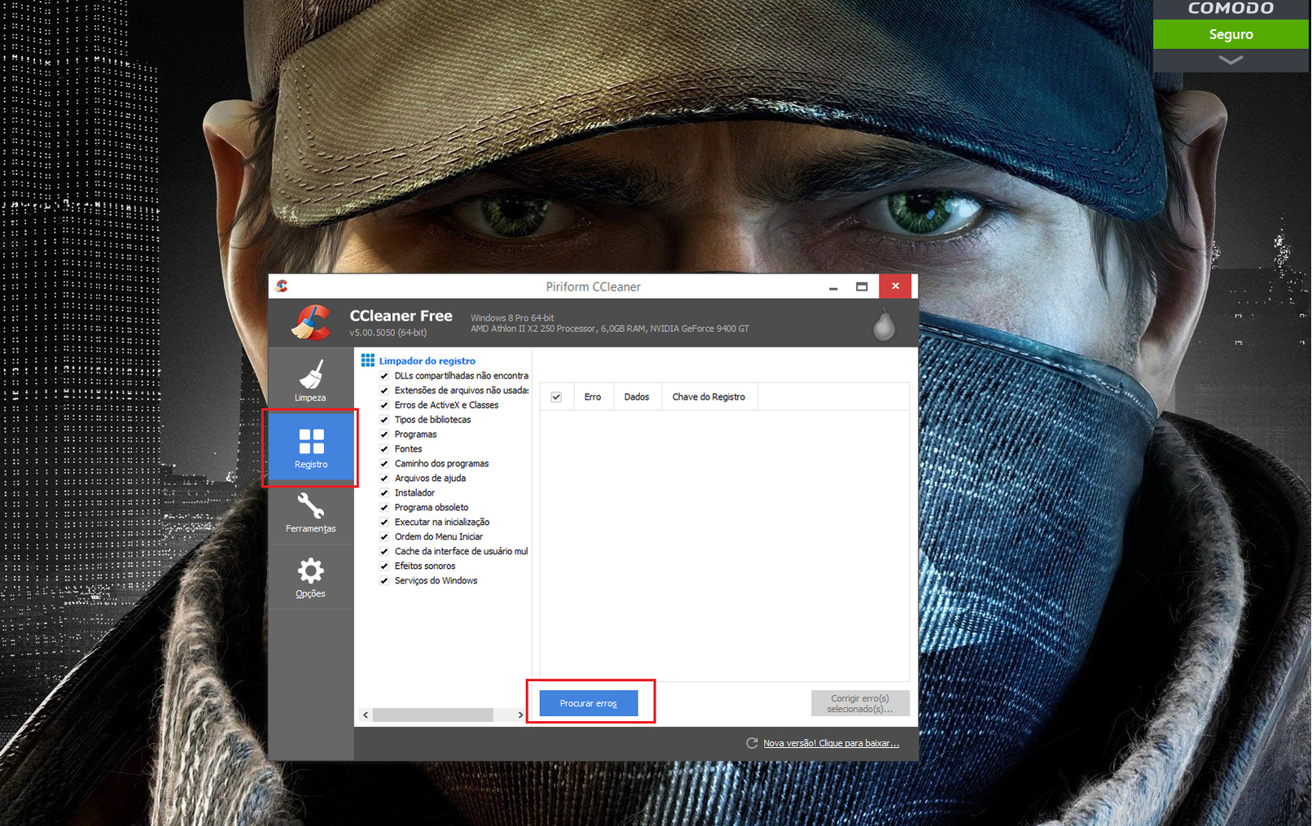Image resolution: width=1312 pixels, height=826 pixels.
Task: Click the AMD Athlon processor info text
Action: [610, 329]
